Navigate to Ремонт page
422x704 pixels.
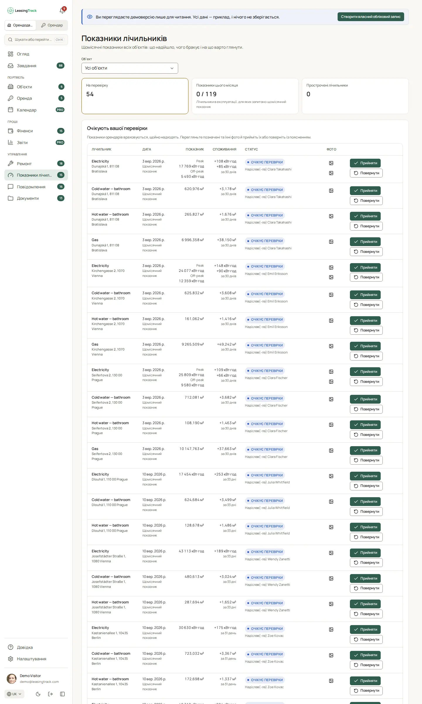pyautogui.click(x=36, y=164)
